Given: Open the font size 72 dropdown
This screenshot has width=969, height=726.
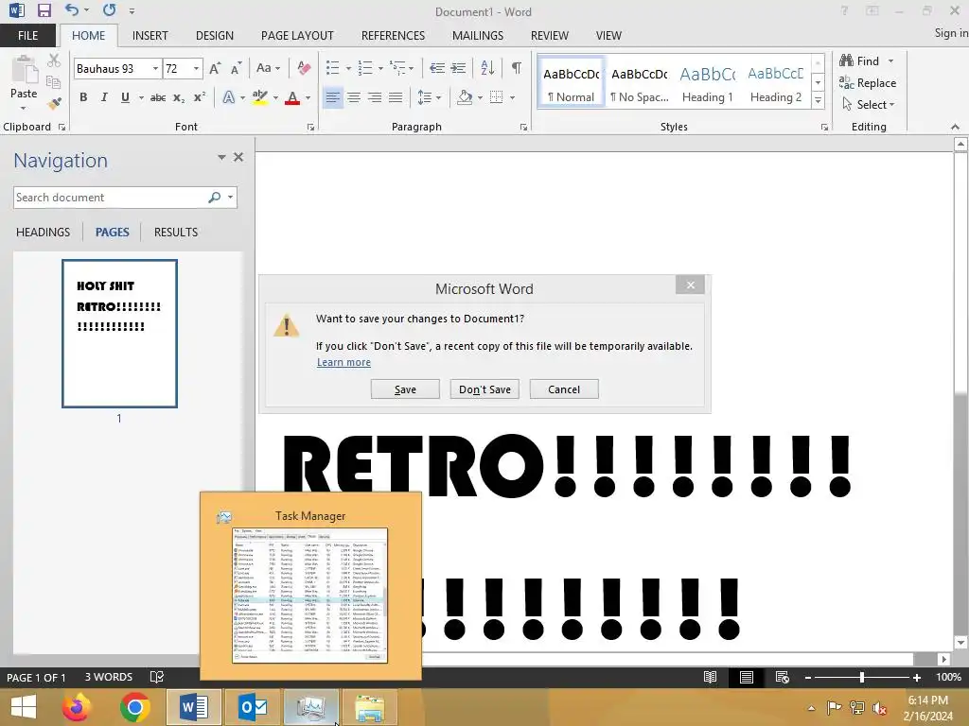Looking at the screenshot, I should click(197, 68).
